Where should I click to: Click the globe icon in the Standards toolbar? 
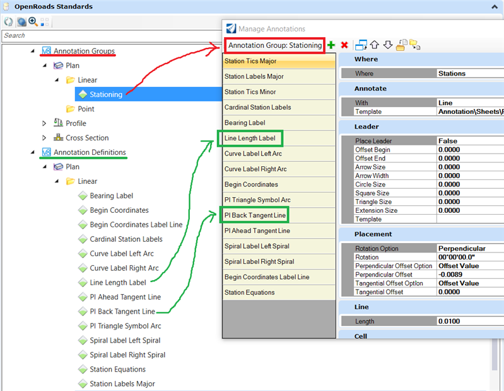pos(21,22)
